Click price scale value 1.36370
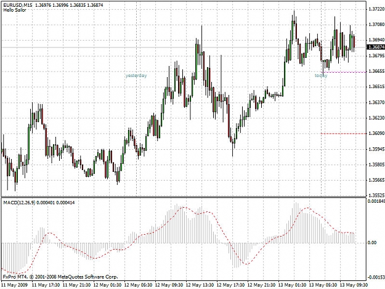The width and height of the screenshot is (385, 289). coord(376,102)
